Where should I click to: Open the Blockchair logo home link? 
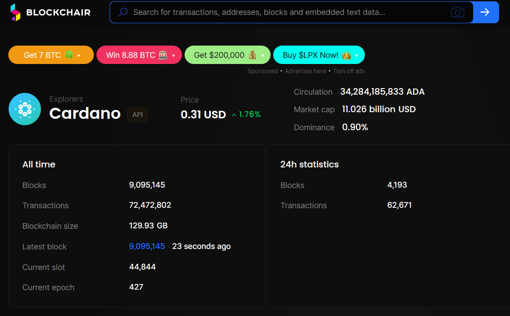click(50, 12)
